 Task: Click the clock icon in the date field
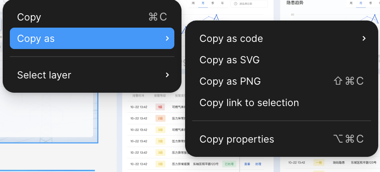point(235,4)
